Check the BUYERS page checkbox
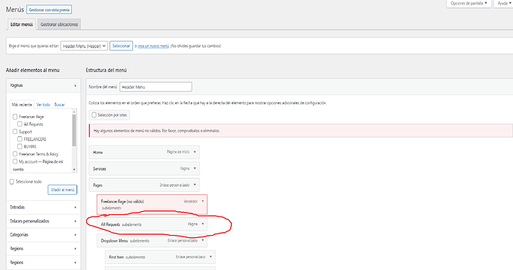Viewport: 513px width, 270px height. point(19,147)
